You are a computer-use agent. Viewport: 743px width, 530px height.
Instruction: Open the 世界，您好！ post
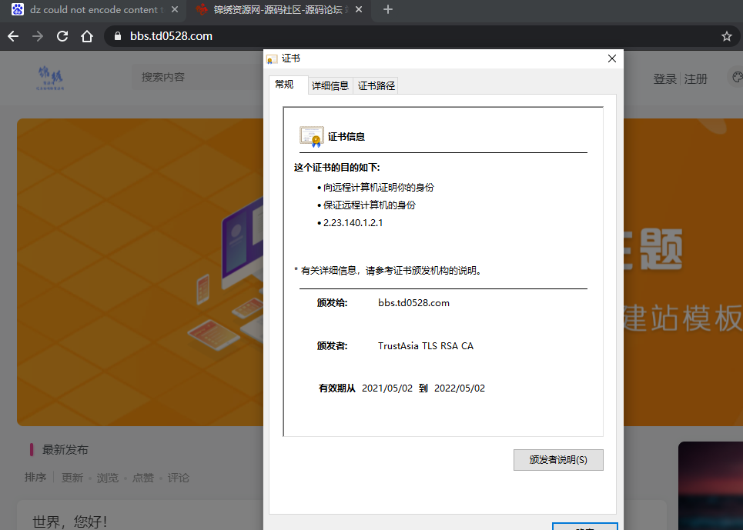69,522
